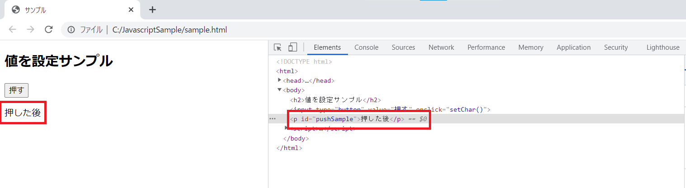The height and width of the screenshot is (188, 686).
Task: Click the globe favicon on the サンプル tab
Action: 16,9
